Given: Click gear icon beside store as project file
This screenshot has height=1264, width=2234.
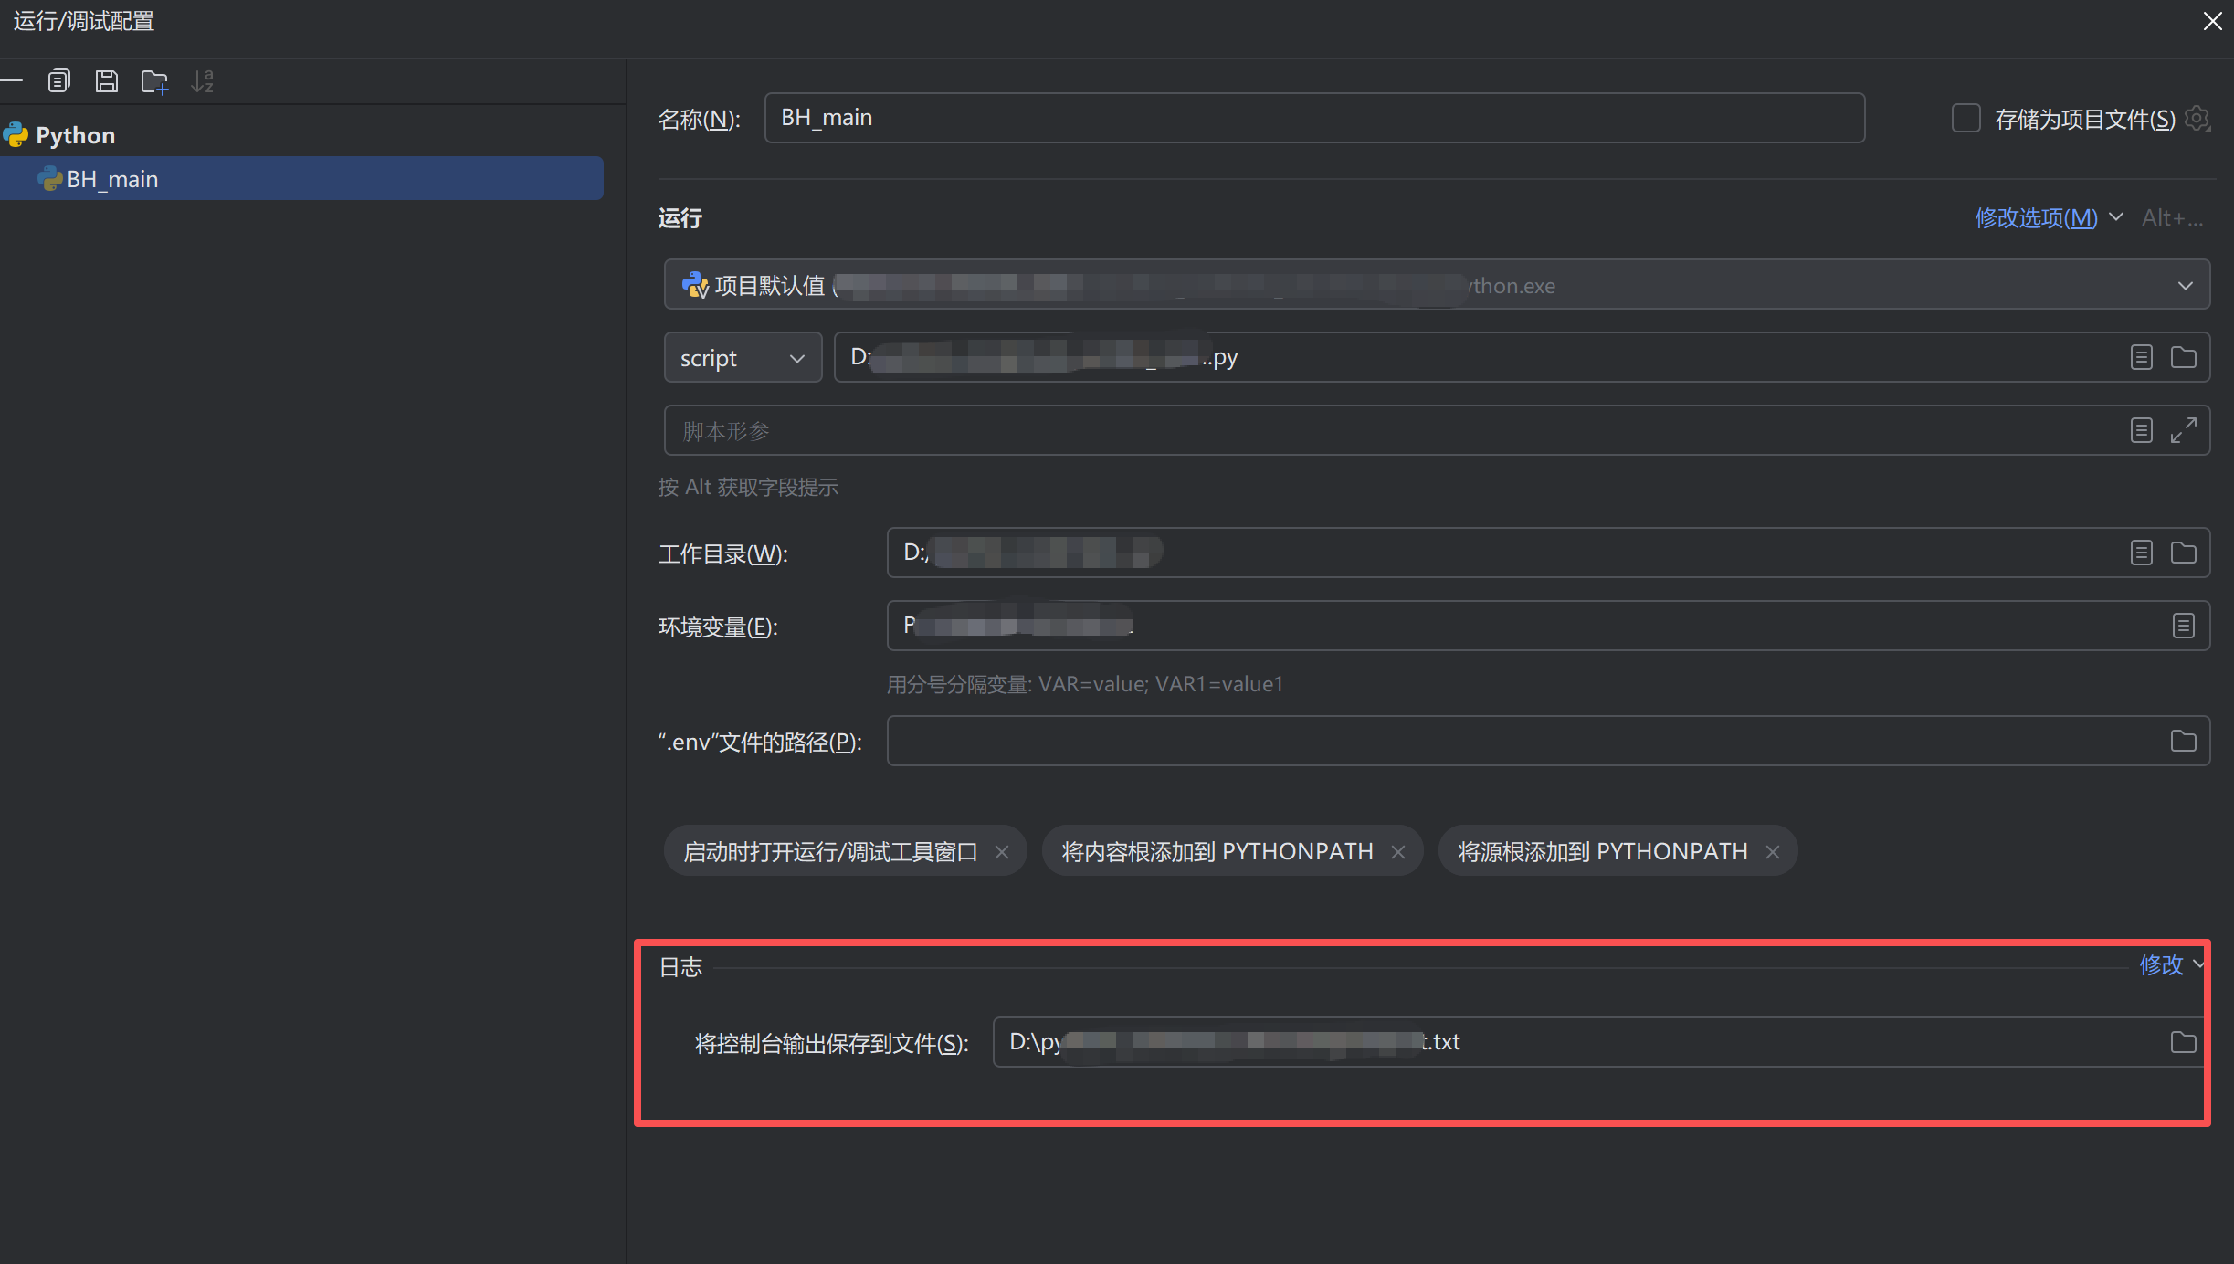Looking at the screenshot, I should [x=2197, y=119].
